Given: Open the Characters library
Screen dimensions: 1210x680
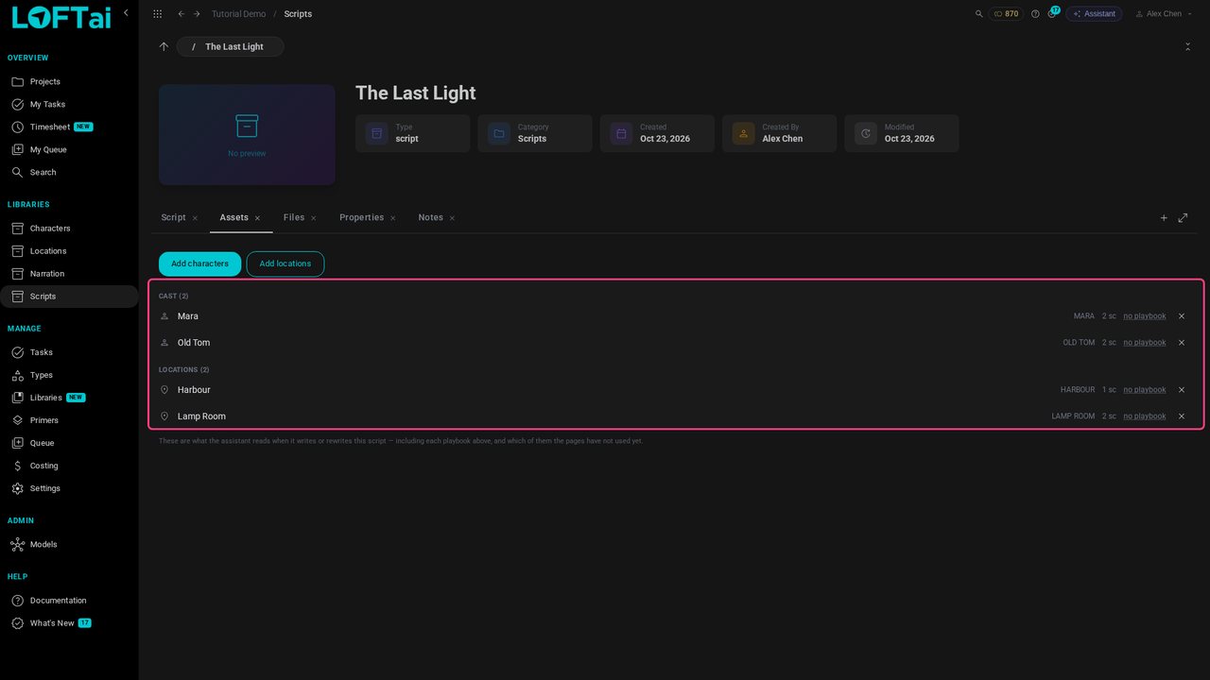Looking at the screenshot, I should click(50, 229).
